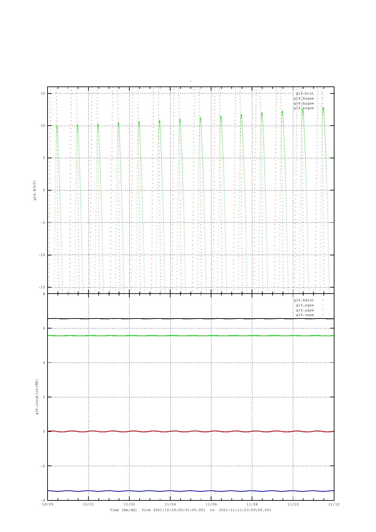Select the 11/08 date tick label
This screenshot has width=376, height=532.
(252, 504)
